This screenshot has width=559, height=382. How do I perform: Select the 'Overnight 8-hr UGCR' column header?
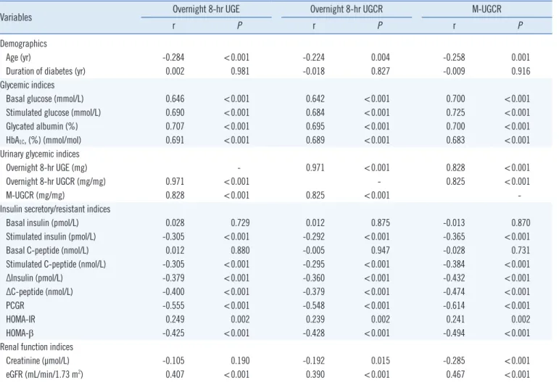click(346, 9)
